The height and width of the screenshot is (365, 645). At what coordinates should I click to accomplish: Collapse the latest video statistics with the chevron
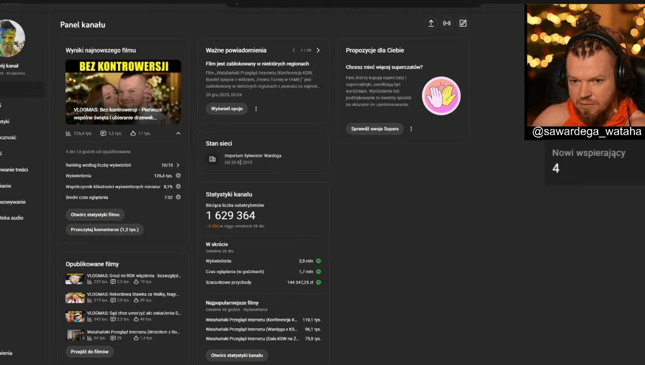click(178, 133)
